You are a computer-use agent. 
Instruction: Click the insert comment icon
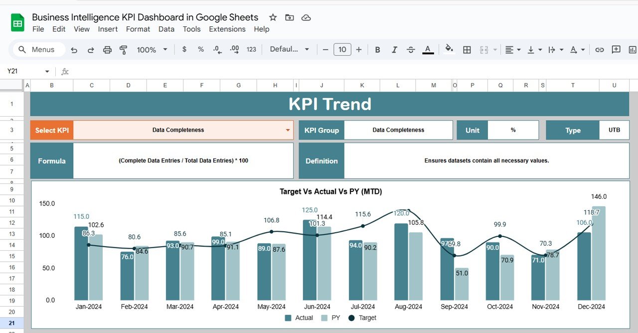(616, 50)
